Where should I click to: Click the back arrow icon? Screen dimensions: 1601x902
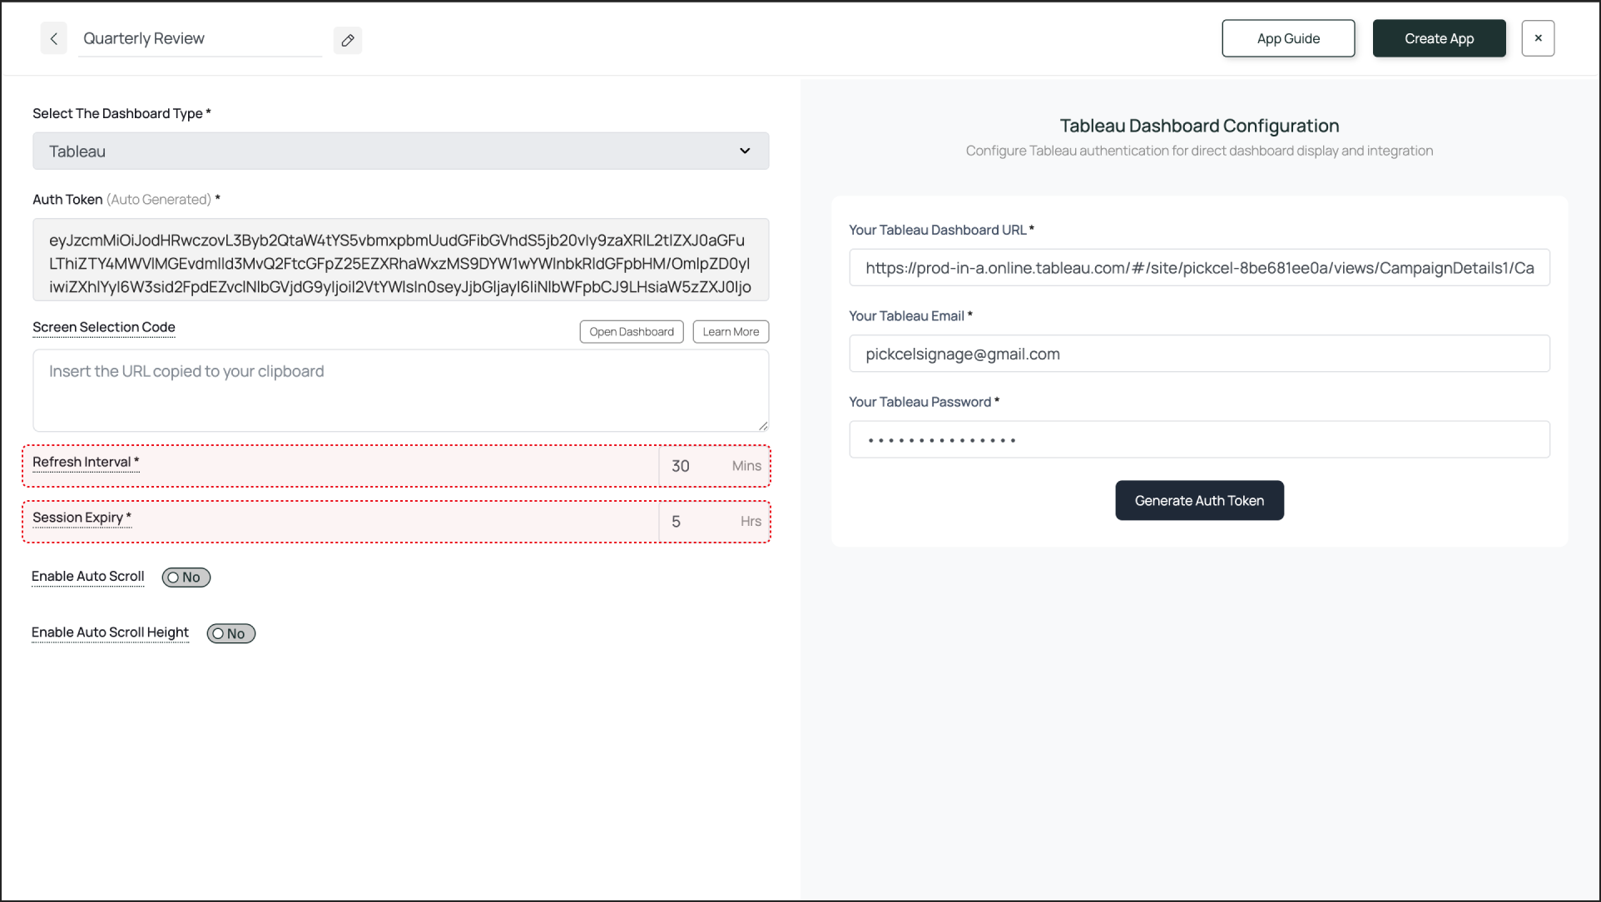[x=53, y=39]
